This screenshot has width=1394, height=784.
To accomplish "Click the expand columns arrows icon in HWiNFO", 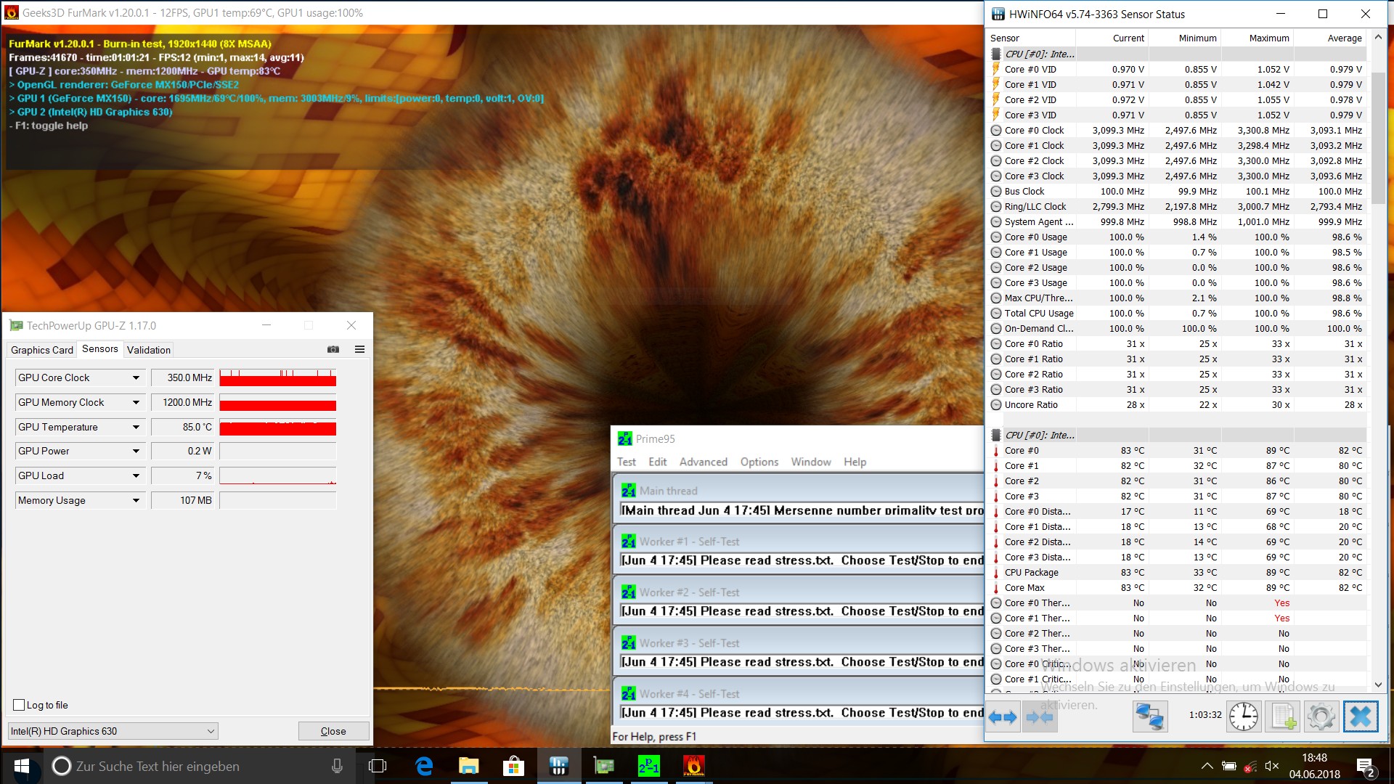I will pos(1003,717).
